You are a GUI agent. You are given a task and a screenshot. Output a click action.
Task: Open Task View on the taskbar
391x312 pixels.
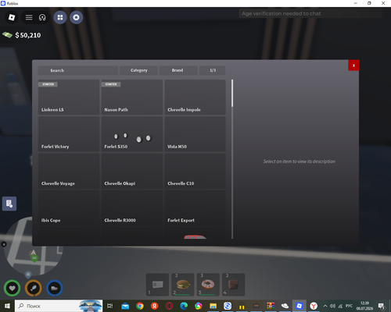click(x=110, y=306)
